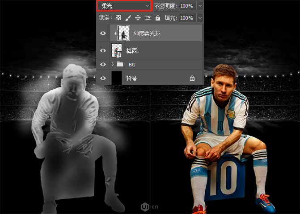Select the group name BG
Viewport: 300px width, 214px height.
pos(132,65)
